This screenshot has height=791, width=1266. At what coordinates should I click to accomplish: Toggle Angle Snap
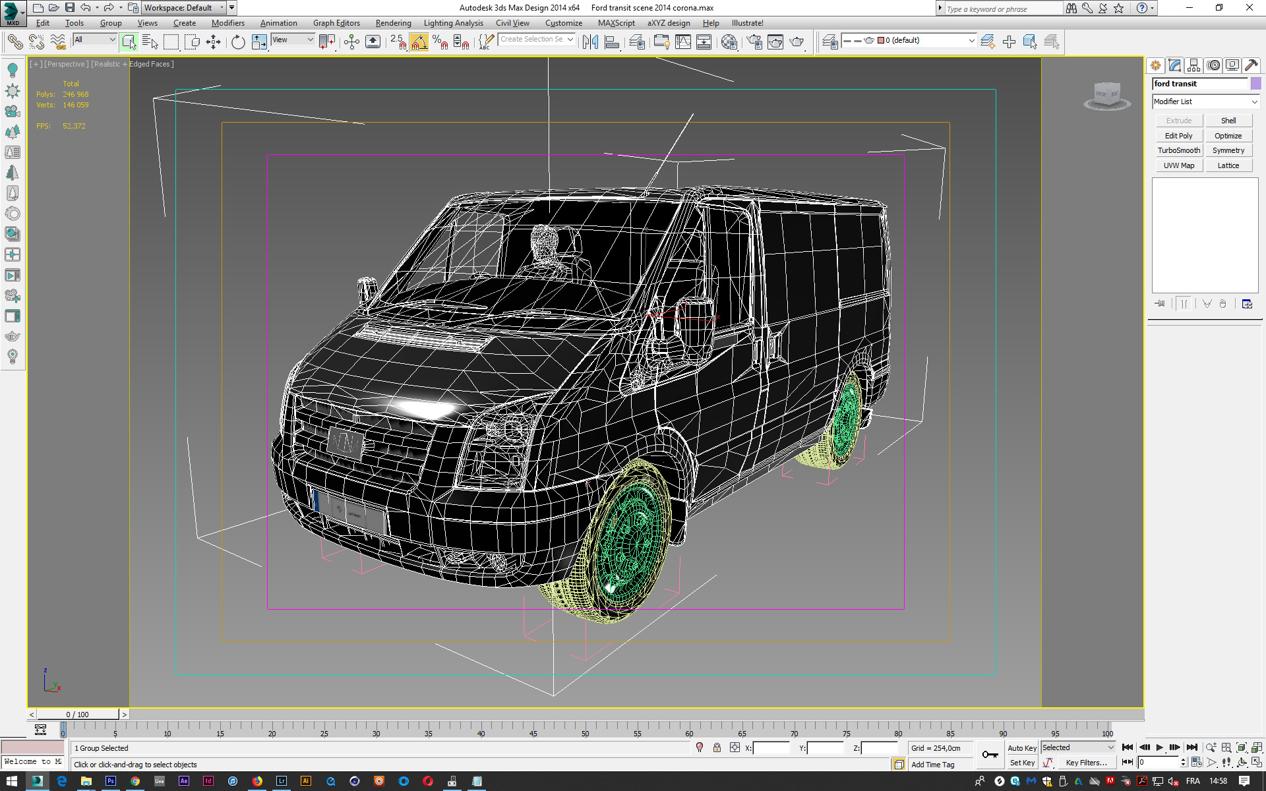click(419, 42)
